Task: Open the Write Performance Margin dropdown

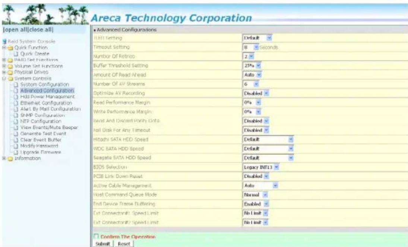Action: (252, 112)
